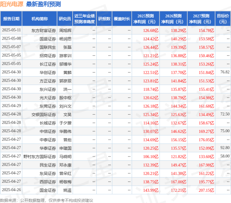This screenshot has width=231, height=203.
Task: Click the 覆盖时长 column header
Action: pyautogui.click(x=122, y=19)
